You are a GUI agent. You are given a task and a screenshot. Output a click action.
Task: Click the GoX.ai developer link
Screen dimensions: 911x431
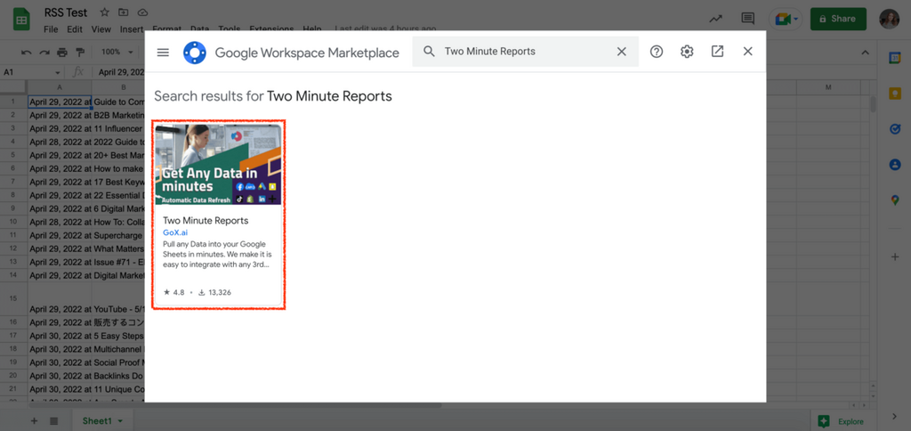175,232
